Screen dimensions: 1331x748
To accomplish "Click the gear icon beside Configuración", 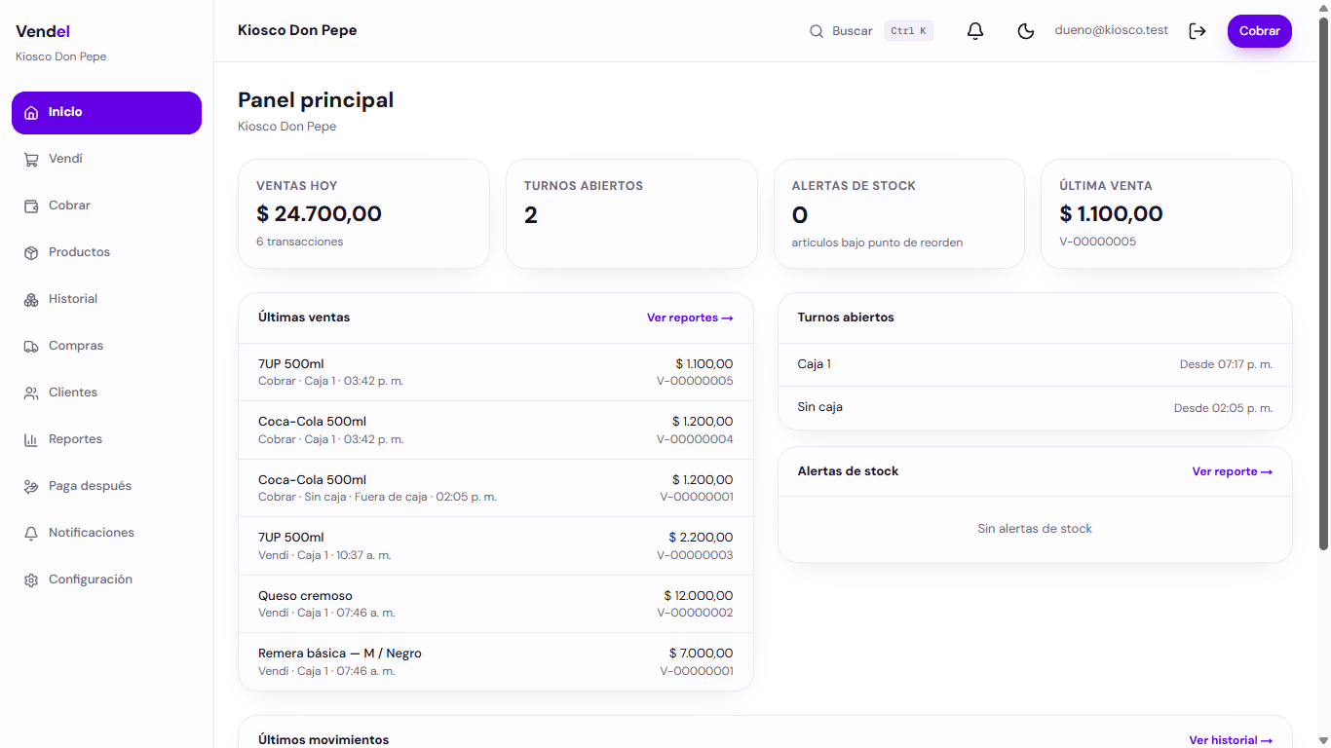I will point(31,580).
